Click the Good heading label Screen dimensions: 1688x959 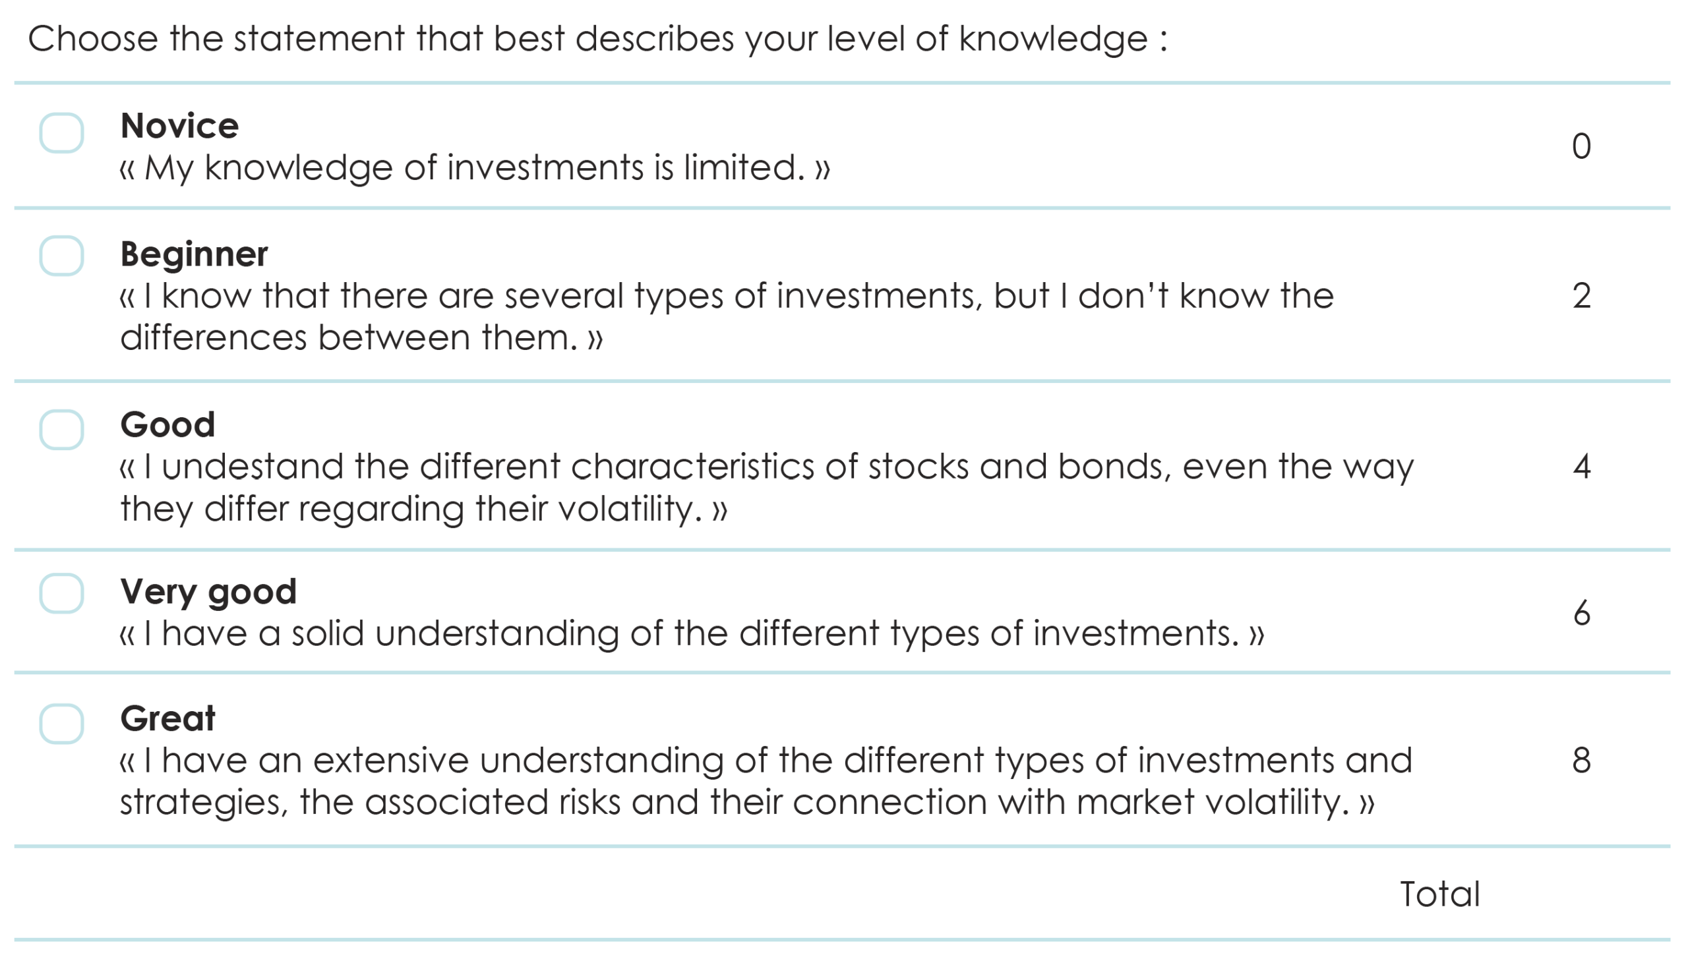click(167, 424)
